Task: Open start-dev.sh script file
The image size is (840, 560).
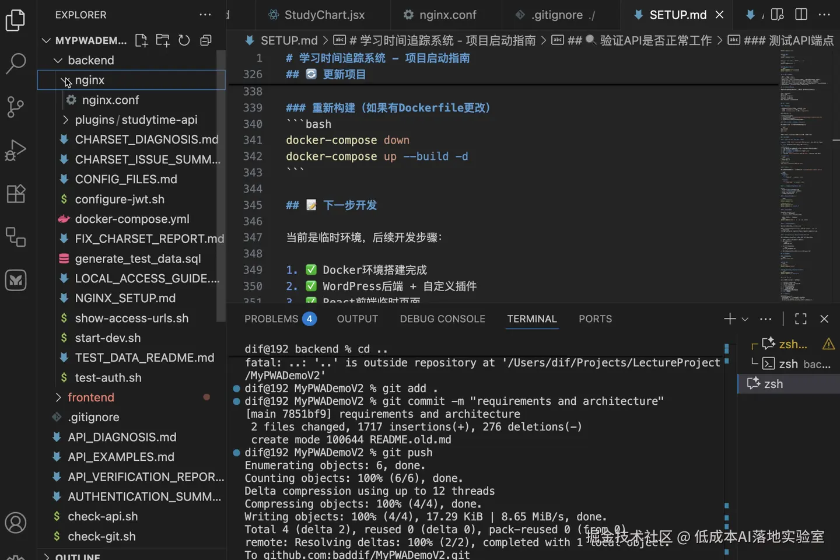Action: point(107,338)
